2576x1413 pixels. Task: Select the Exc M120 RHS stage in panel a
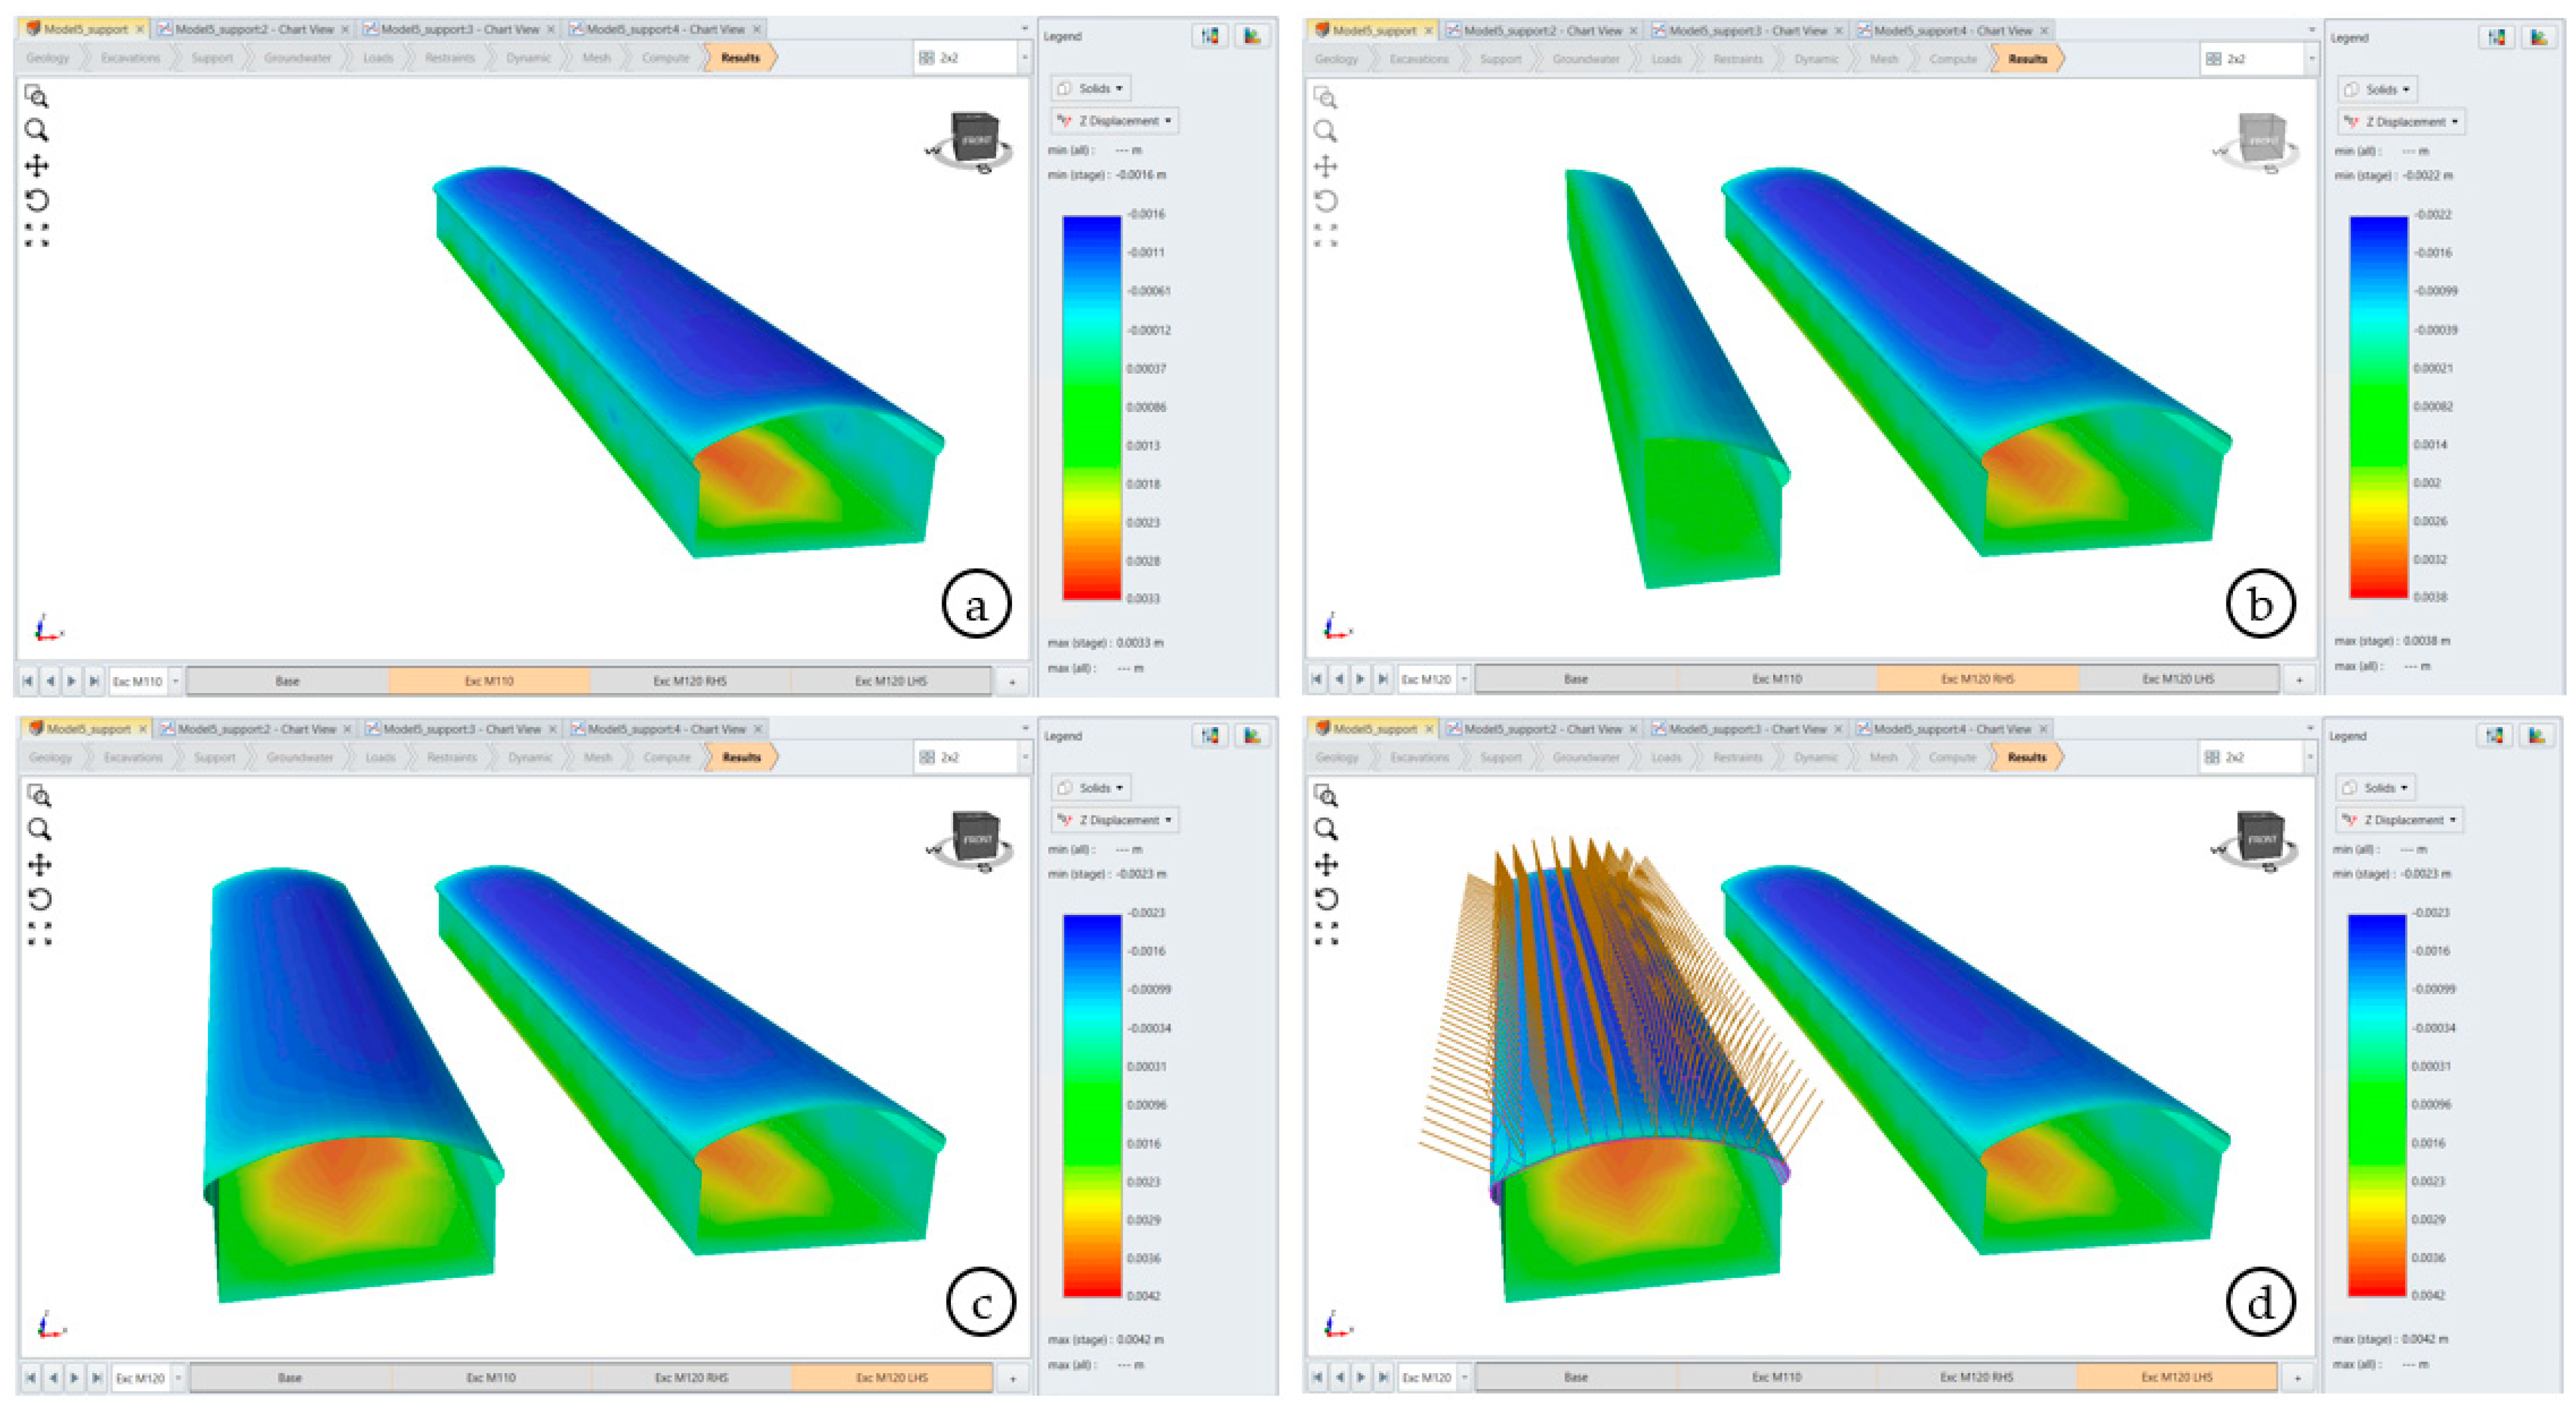pos(690,681)
